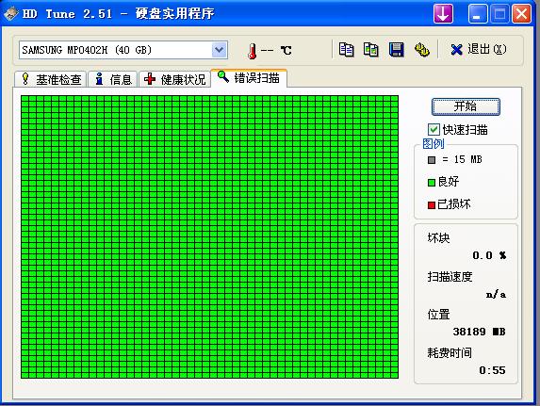The image size is (540, 406).
Task: Click the save floppy disk icon
Action: click(x=396, y=50)
